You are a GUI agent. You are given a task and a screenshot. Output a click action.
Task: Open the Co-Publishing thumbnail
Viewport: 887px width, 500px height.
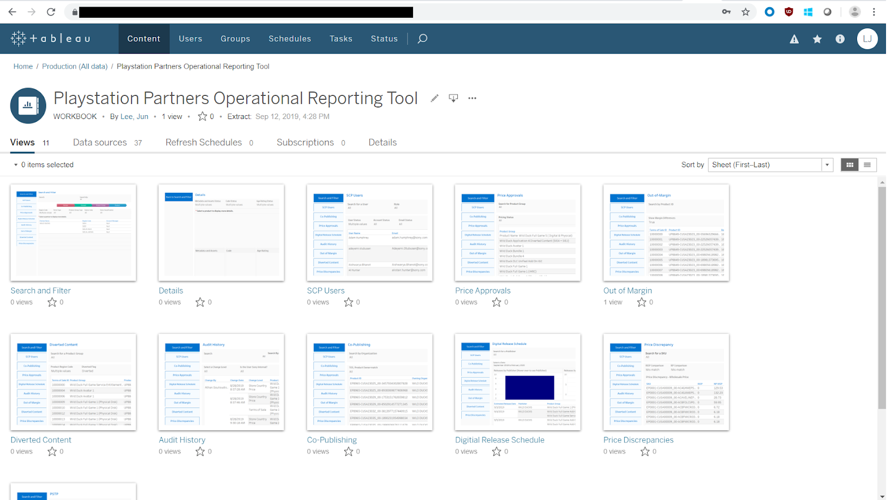point(370,382)
